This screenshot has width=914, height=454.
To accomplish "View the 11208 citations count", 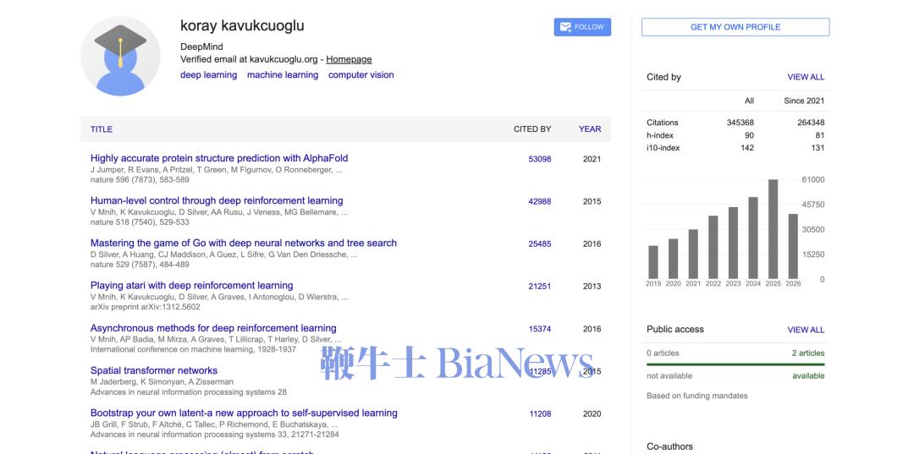I will 540,413.
